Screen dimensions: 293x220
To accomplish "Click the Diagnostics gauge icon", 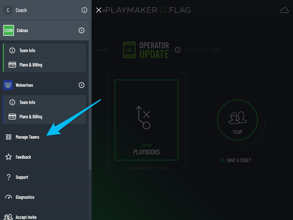I will [x=9, y=197].
